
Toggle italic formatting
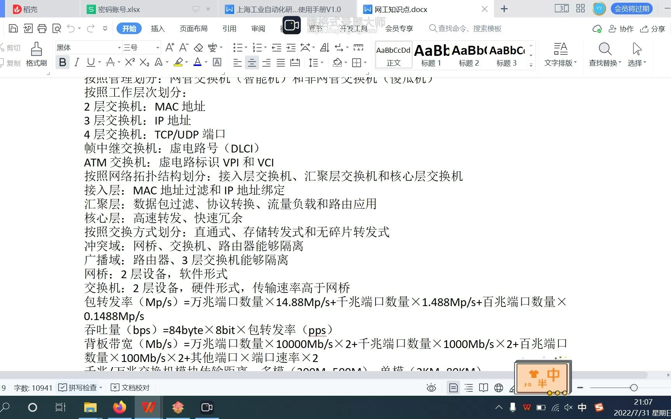[x=76, y=62]
